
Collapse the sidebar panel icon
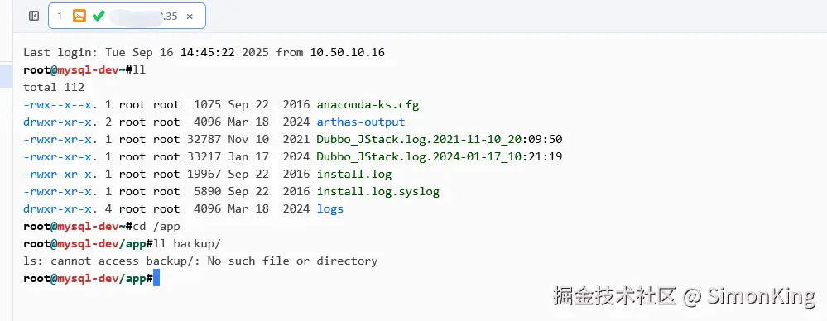(x=34, y=16)
